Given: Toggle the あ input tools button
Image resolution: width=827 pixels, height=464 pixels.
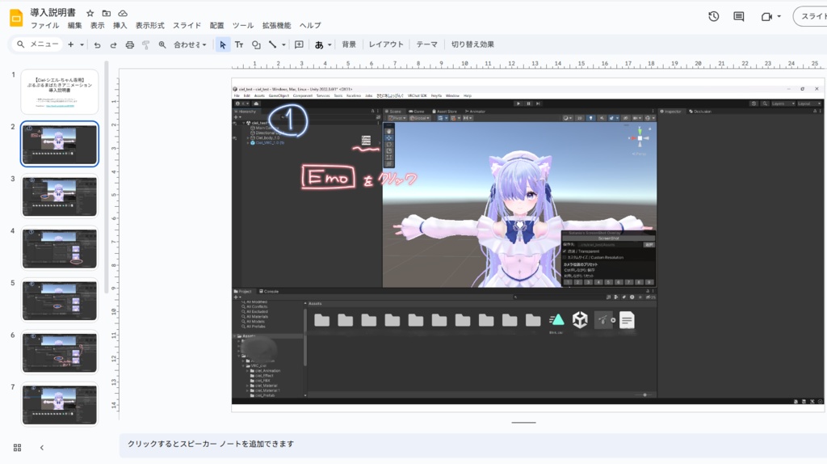Looking at the screenshot, I should pos(319,45).
